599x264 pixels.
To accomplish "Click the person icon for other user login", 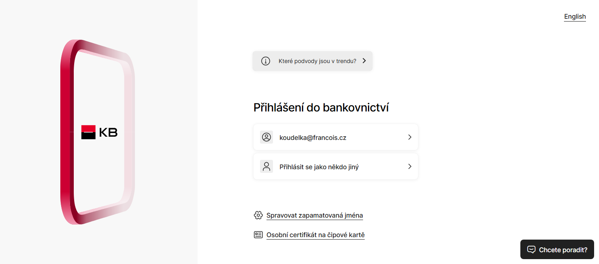I will click(x=266, y=166).
